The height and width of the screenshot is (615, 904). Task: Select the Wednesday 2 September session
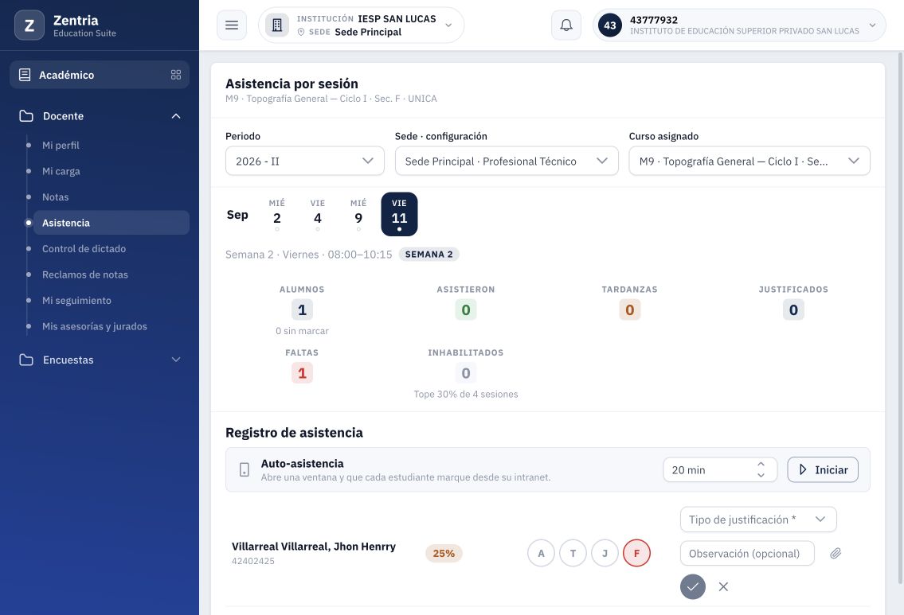point(276,214)
